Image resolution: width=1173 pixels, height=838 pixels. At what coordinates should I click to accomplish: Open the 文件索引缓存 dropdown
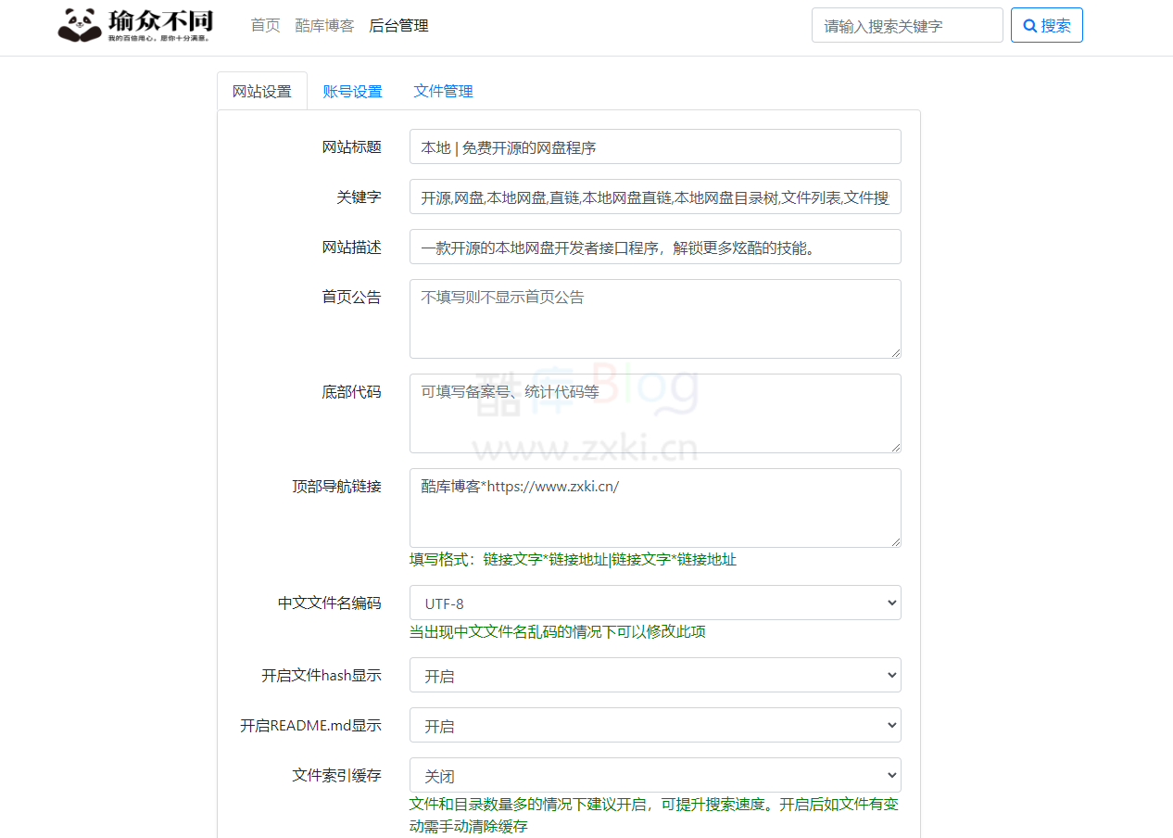655,775
